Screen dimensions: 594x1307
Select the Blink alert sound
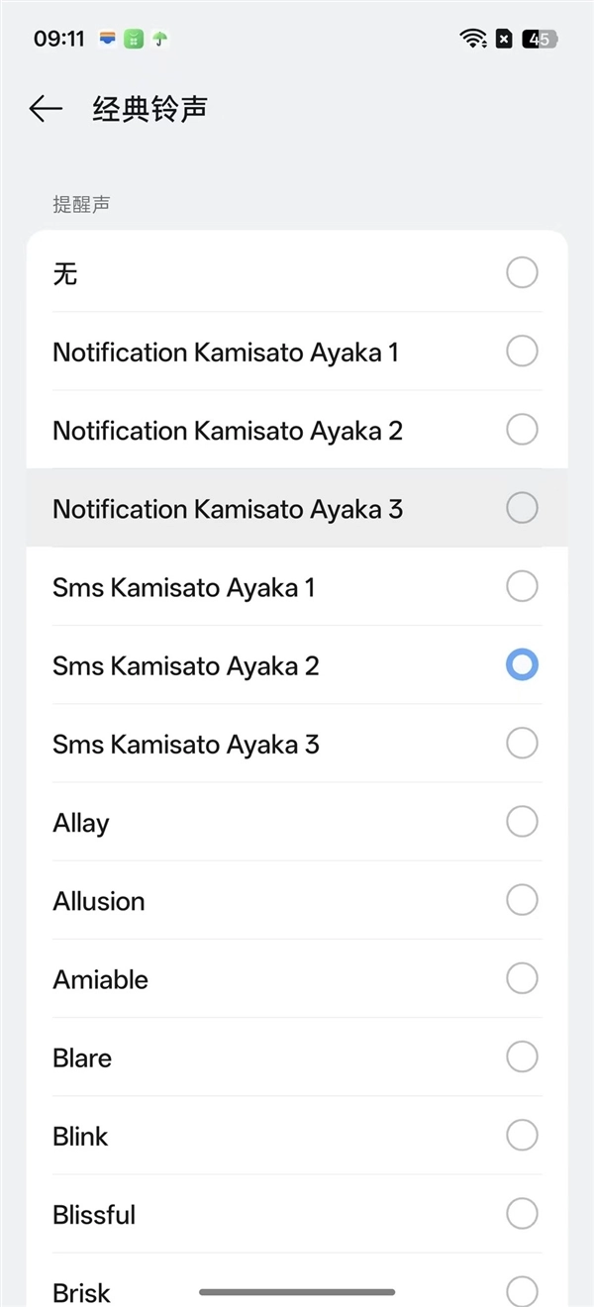tap(81, 1136)
